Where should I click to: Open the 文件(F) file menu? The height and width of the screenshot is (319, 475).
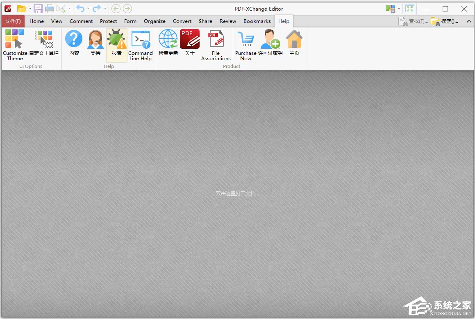tap(13, 21)
